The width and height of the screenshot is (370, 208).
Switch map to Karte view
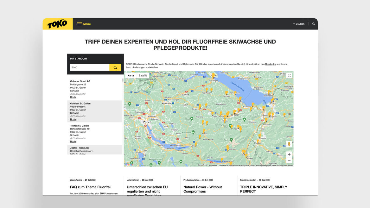click(131, 75)
